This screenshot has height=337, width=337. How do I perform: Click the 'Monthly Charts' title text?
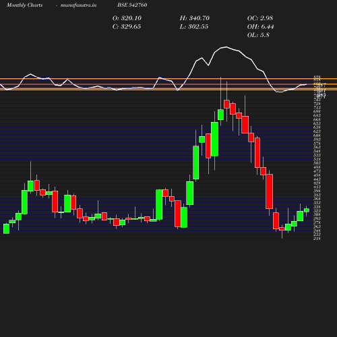coord(24,5)
